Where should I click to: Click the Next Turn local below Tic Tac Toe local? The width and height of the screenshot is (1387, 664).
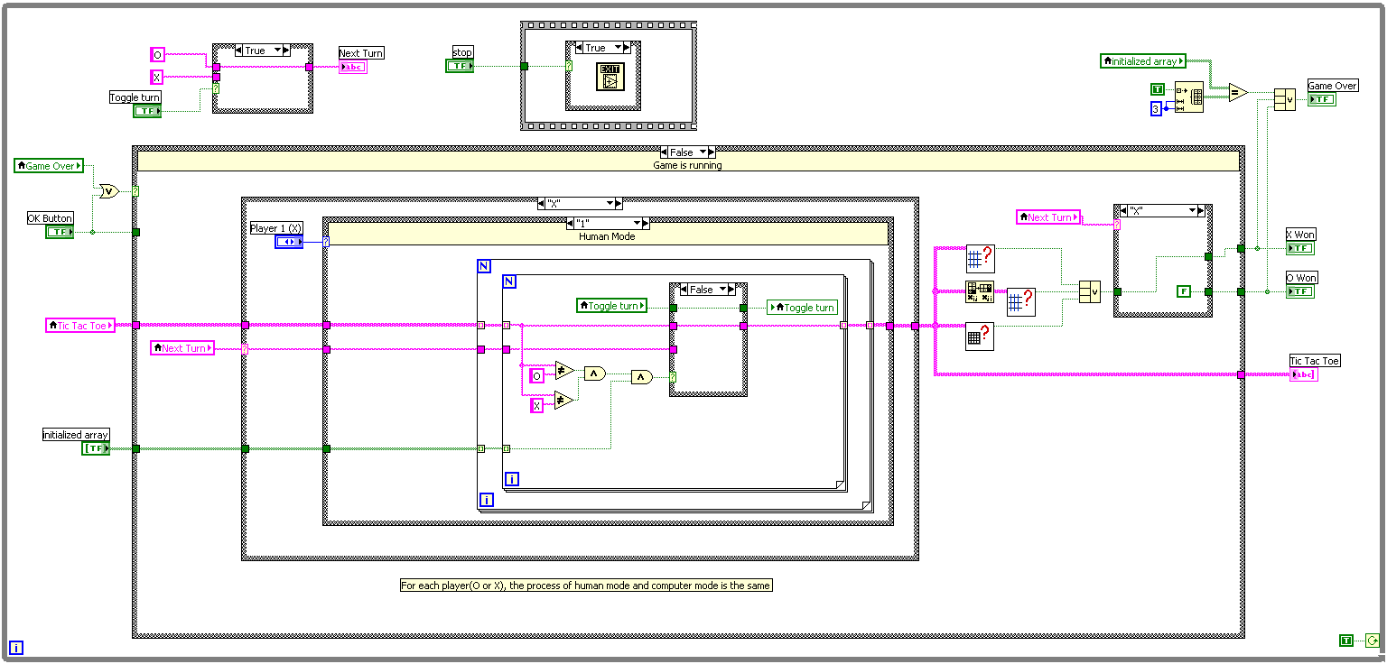click(x=182, y=348)
